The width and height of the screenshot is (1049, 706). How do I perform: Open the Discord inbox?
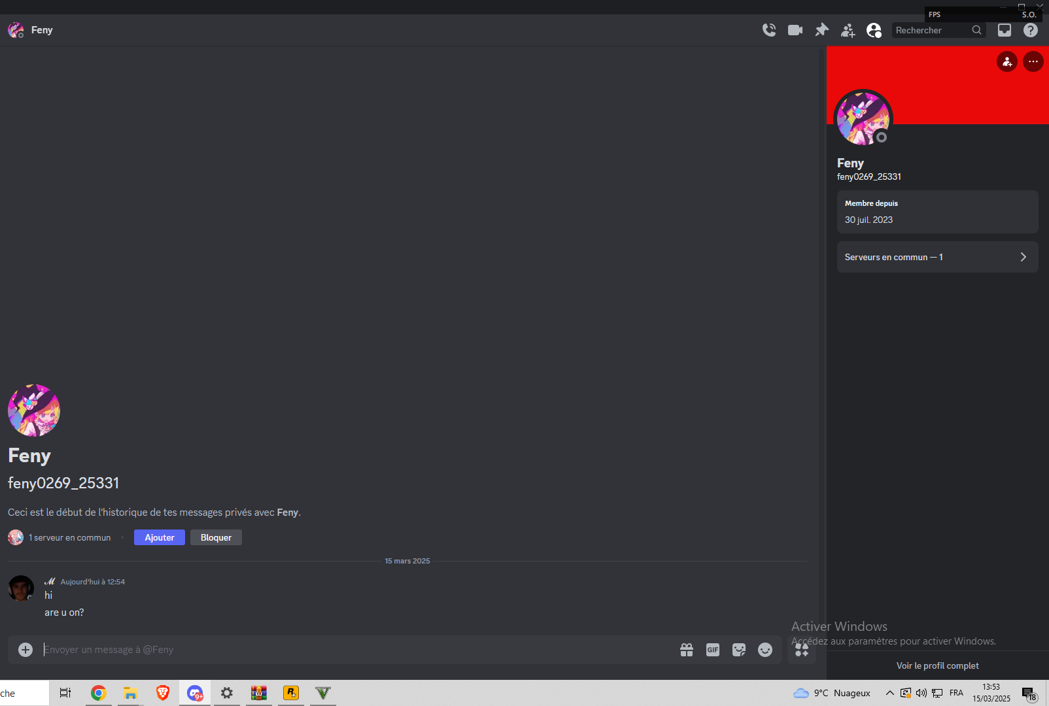[x=1005, y=30]
